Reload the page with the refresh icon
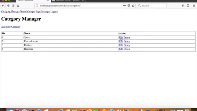Image resolution: width=197 pixels, height=111 pixels. [x=13, y=6]
